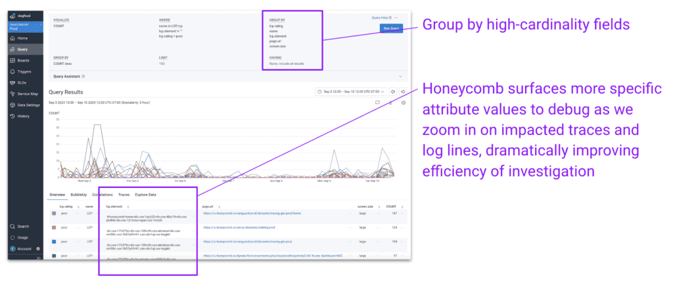The width and height of the screenshot is (673, 285).
Task: Open Boards in the sidebar
Action: tap(22, 60)
